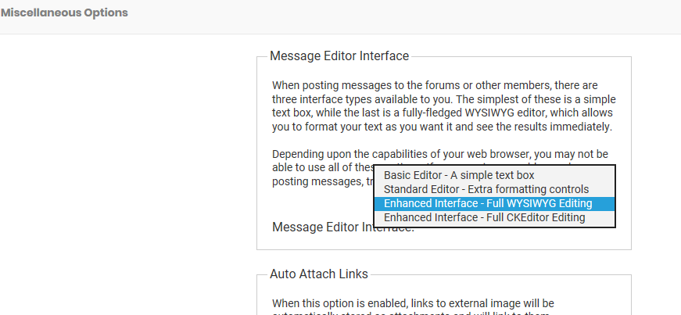Select highlighted Enhanced Interface - Full WYSIWYG Editing
Viewport: 681px width, 315px height.
488,203
